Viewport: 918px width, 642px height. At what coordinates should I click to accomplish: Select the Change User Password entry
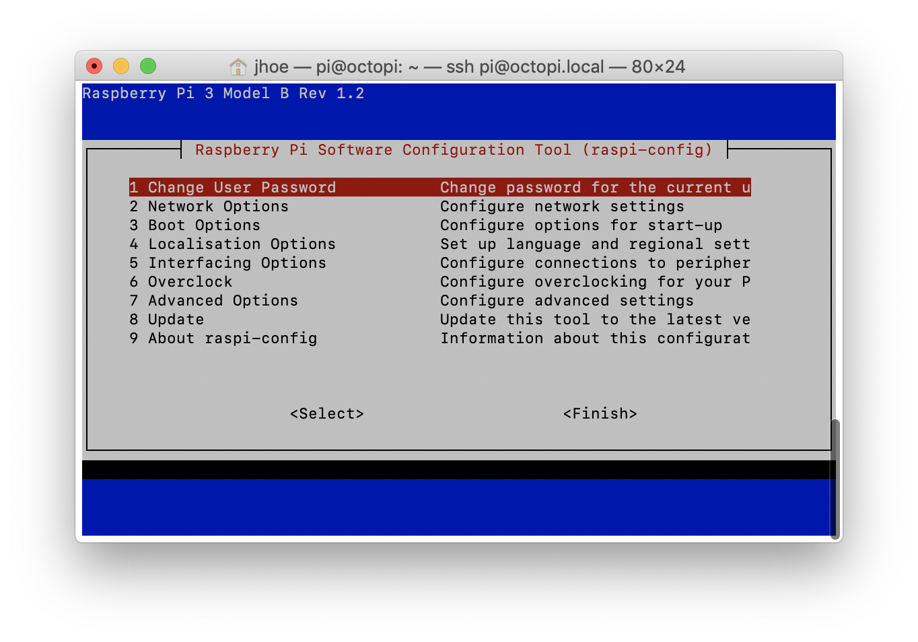439,187
